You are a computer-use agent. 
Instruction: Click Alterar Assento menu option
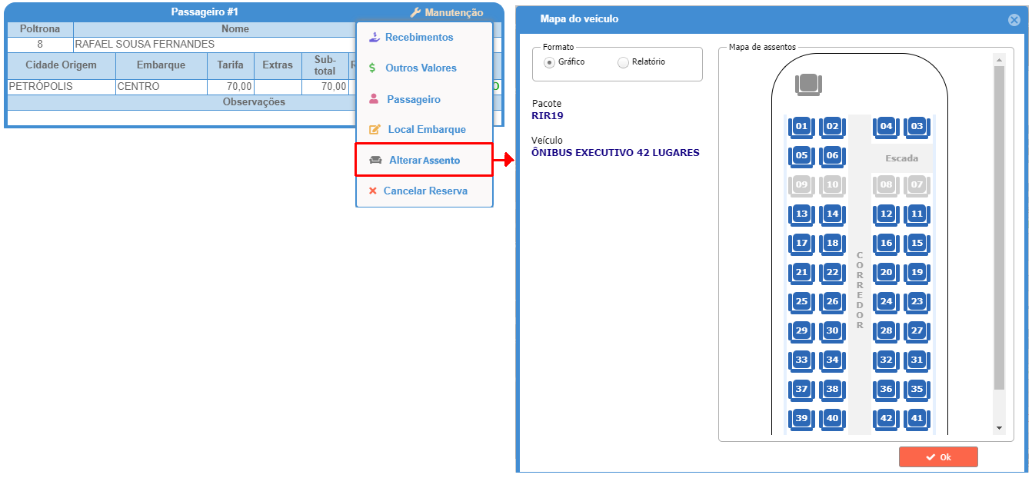click(x=424, y=160)
